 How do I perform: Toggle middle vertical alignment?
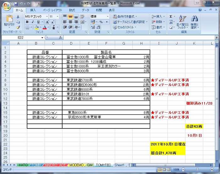(70, 17)
